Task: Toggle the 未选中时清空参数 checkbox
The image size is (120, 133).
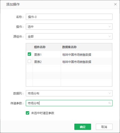Action: pyautogui.click(x=27, y=113)
